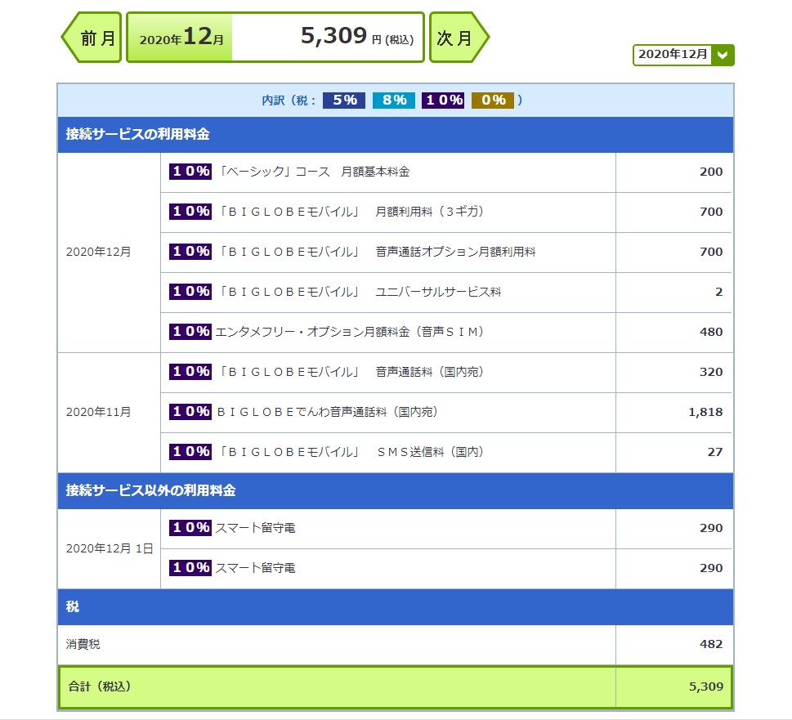Click the 200 amount for ベーシックコース

pos(711,172)
